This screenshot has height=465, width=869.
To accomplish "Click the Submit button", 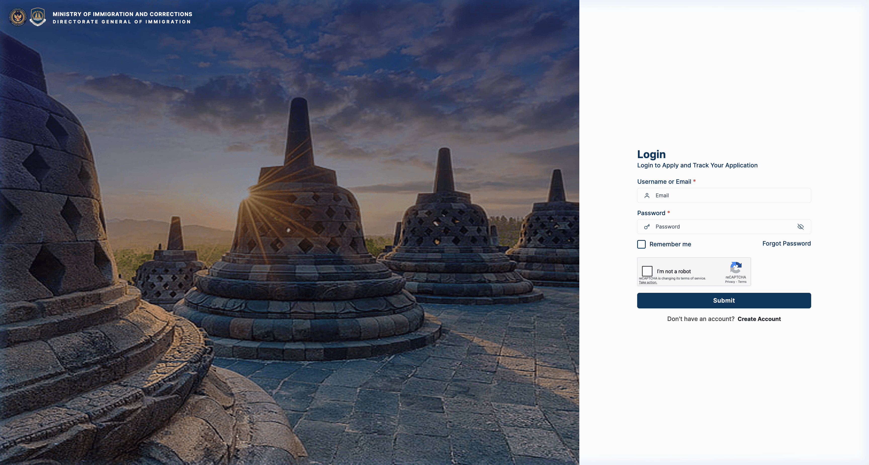I will (724, 300).
